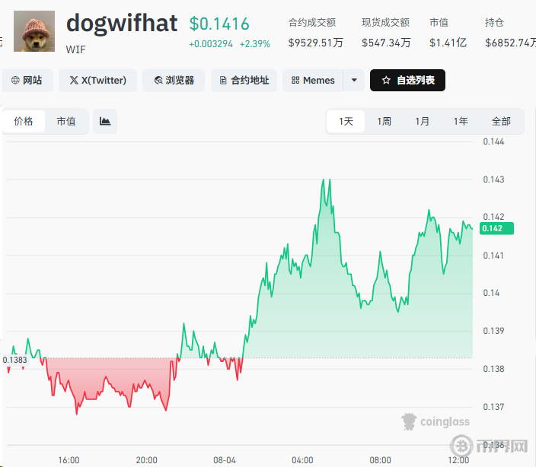This screenshot has height=467, width=536.
Task: Click the document icon on 合约地址
Action: pyautogui.click(x=223, y=80)
